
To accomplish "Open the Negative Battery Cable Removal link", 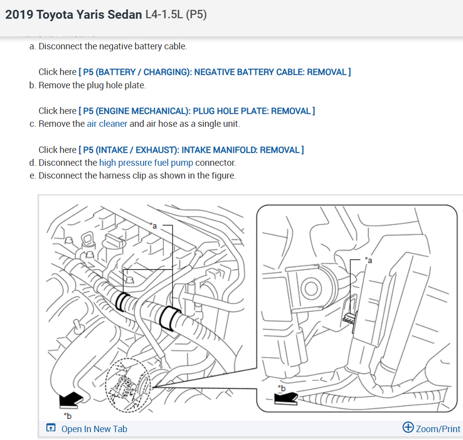I will pos(215,72).
